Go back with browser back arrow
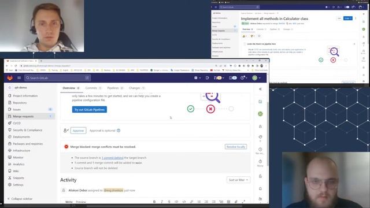 [x=7, y=66]
